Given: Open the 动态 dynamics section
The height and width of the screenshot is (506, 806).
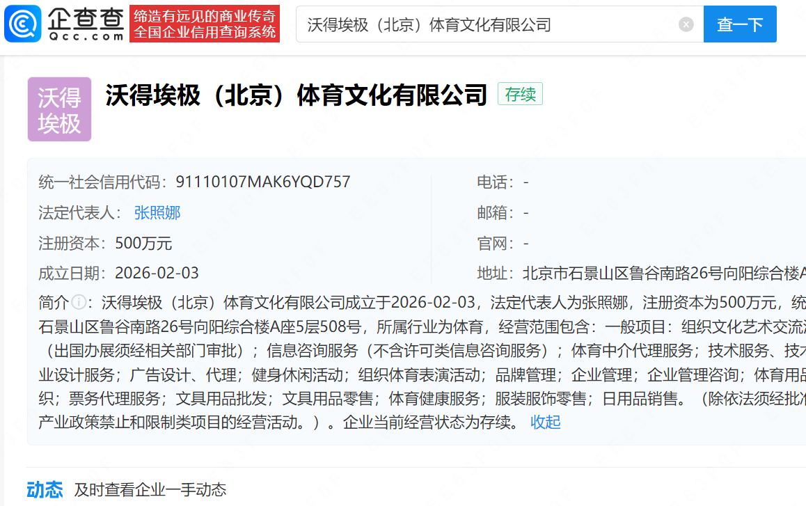Looking at the screenshot, I should (45, 490).
